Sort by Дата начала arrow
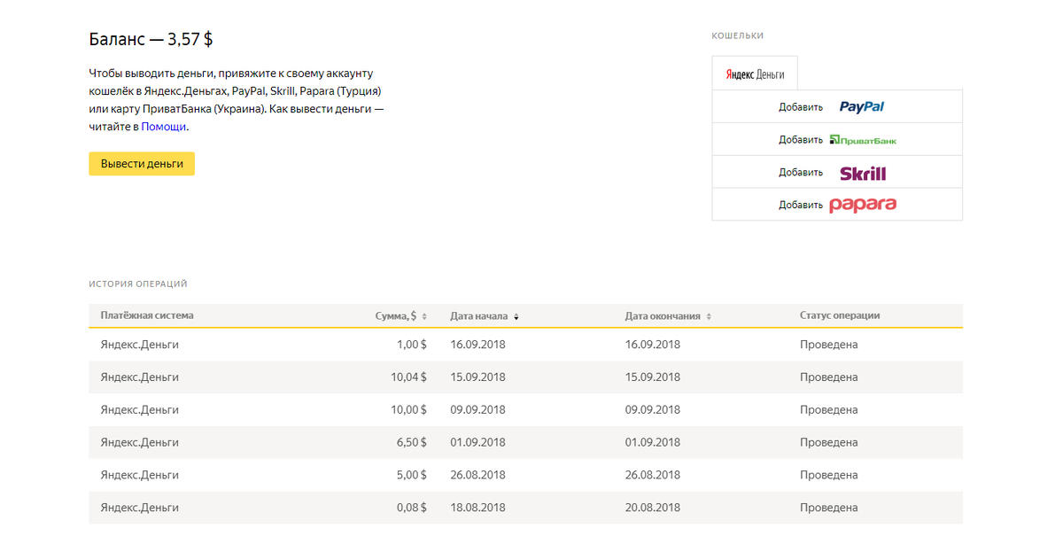The width and height of the screenshot is (1063, 544). [x=516, y=316]
